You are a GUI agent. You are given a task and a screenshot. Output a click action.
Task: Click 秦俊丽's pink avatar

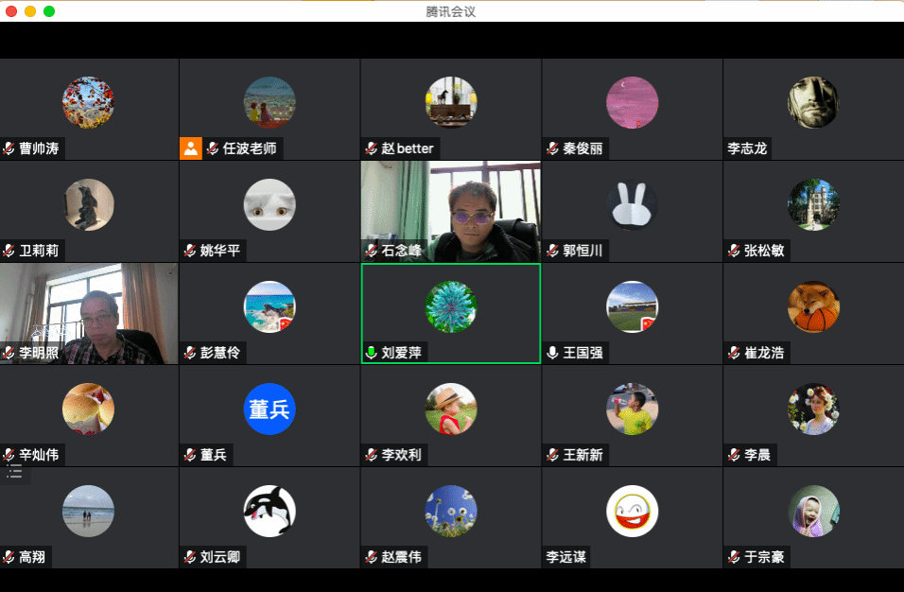(x=632, y=102)
